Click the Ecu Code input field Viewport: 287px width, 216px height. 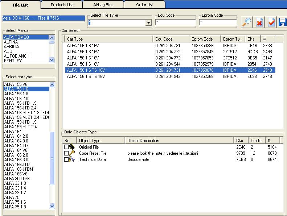point(176,22)
